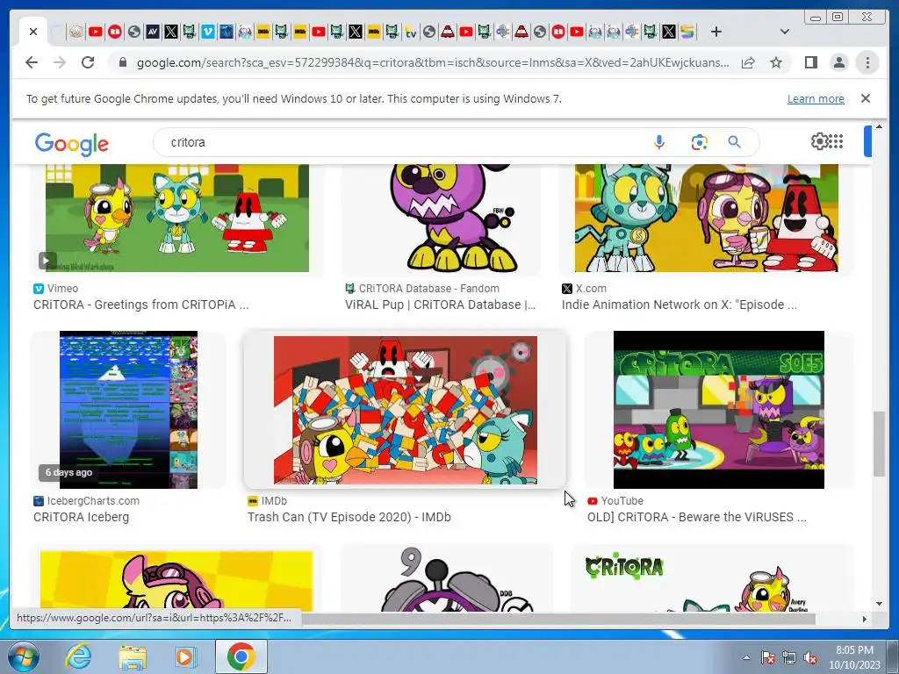Open the Trash Can episode thumbnail

[406, 411]
